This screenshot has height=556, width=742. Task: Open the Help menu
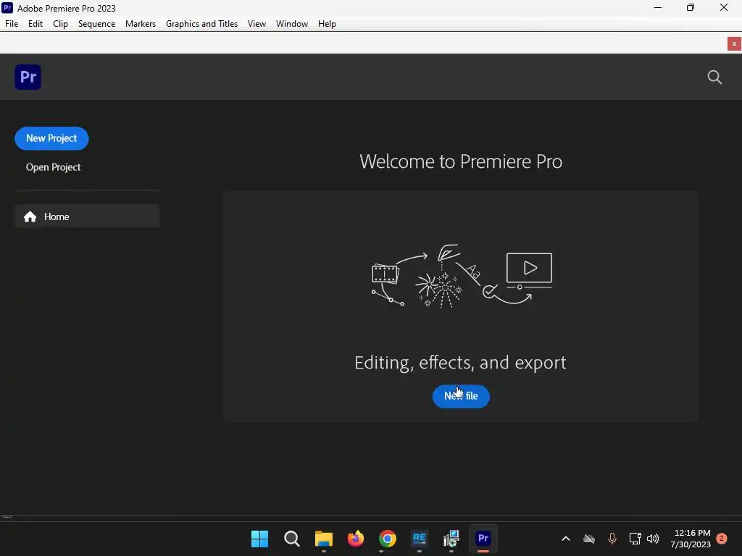327,24
